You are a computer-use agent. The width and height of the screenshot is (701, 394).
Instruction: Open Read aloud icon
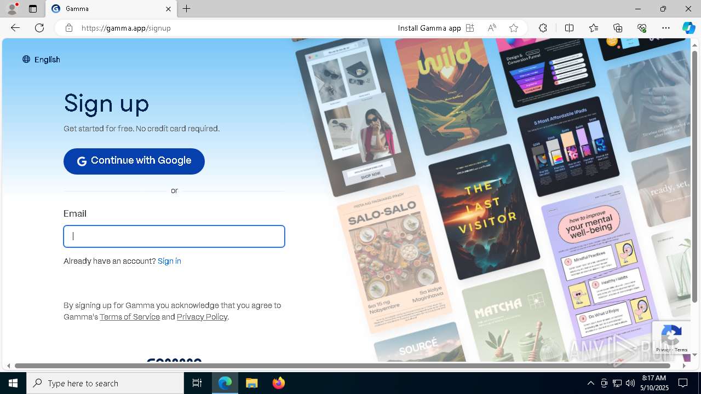(x=492, y=28)
